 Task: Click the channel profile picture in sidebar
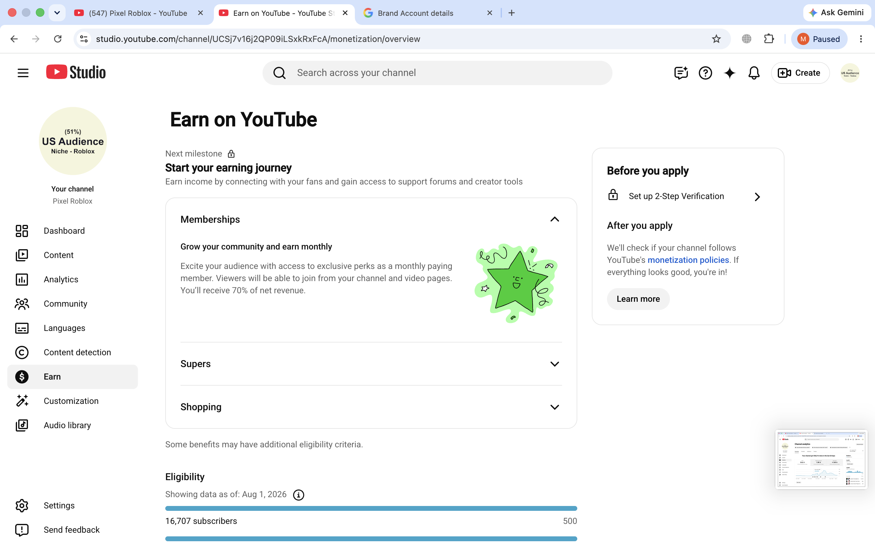coord(73,141)
